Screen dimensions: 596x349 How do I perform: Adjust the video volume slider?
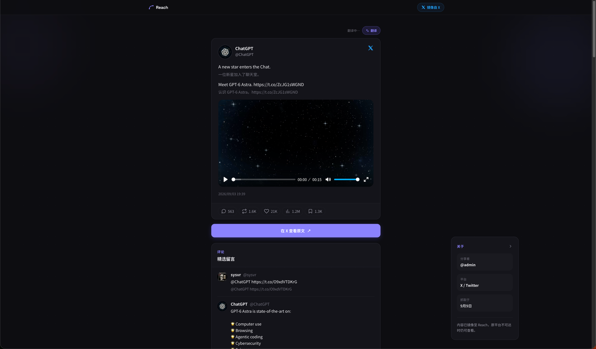point(346,180)
